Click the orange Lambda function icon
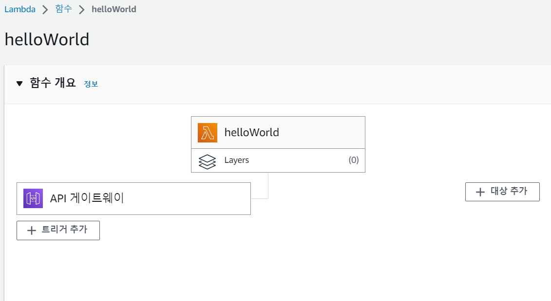The width and height of the screenshot is (551, 301). coord(208,133)
